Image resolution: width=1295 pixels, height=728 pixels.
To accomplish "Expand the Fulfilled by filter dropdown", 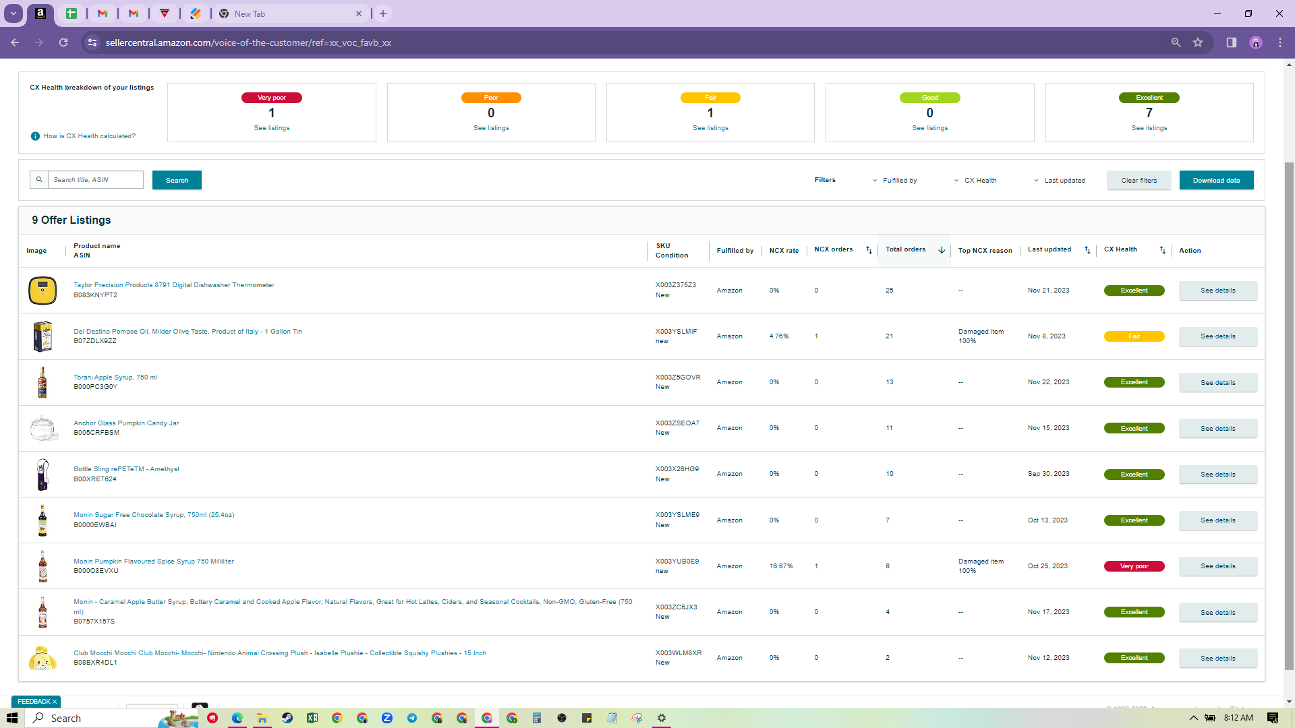I will [894, 181].
